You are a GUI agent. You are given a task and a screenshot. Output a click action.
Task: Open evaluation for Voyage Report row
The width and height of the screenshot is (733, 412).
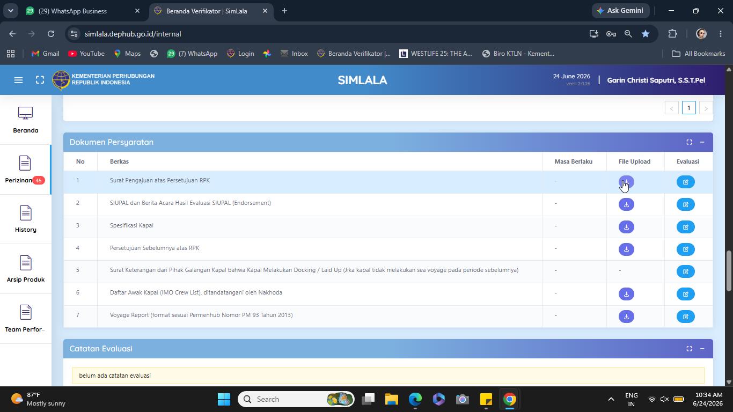[685, 317]
